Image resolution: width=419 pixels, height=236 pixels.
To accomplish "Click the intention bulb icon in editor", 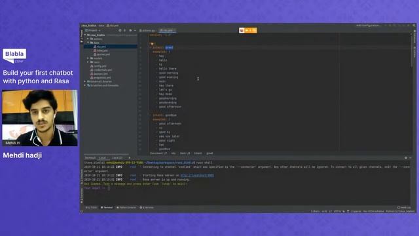I will coord(152,44).
